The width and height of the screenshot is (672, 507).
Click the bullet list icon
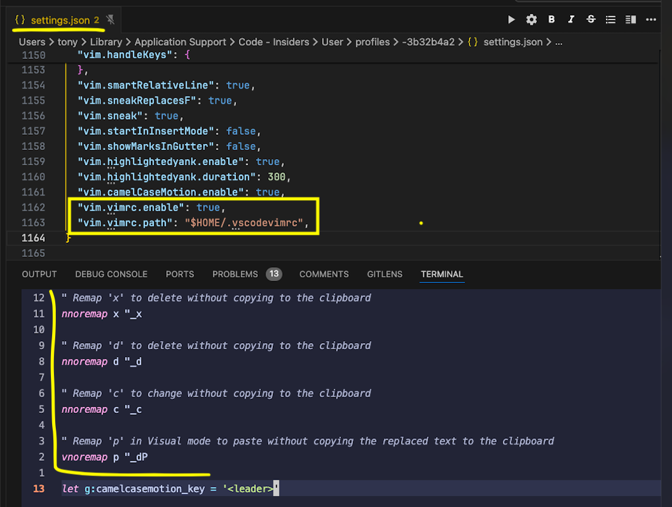tap(610, 19)
